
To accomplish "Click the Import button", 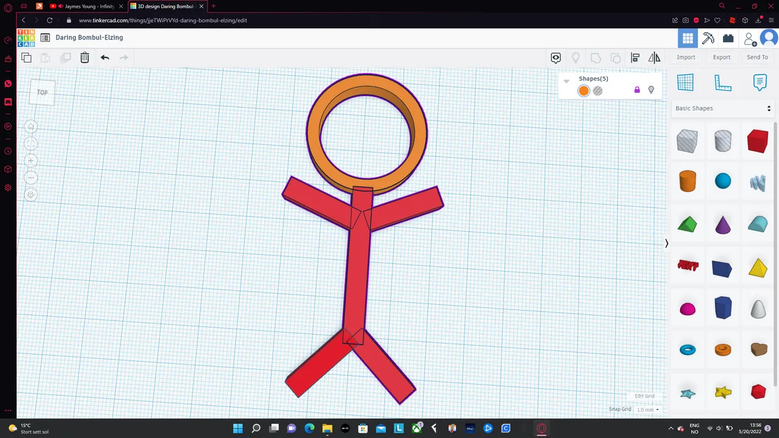I will click(x=686, y=57).
